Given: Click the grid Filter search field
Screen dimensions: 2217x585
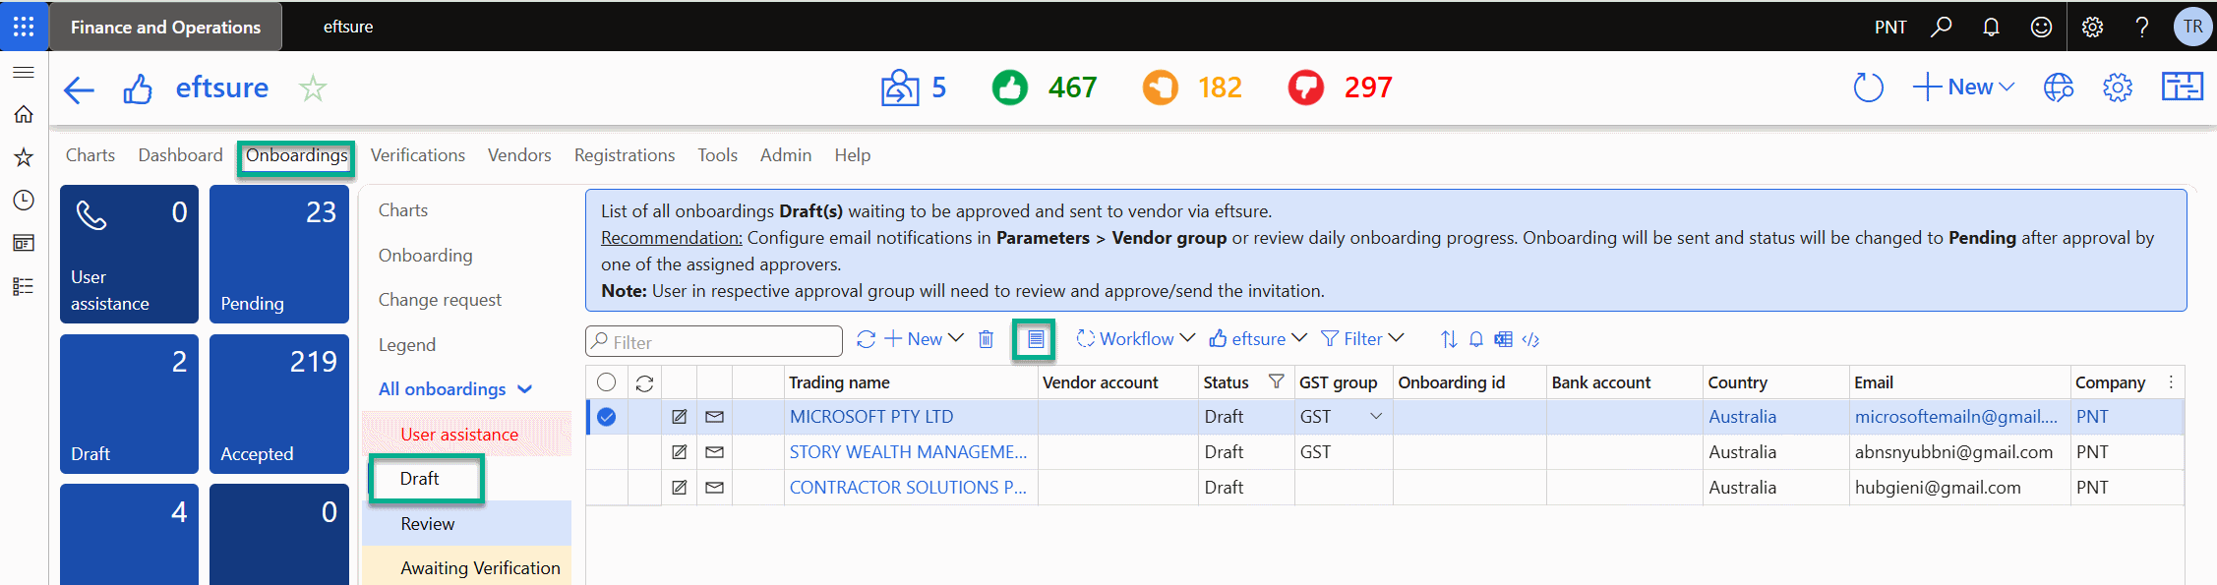Looking at the screenshot, I should (714, 341).
